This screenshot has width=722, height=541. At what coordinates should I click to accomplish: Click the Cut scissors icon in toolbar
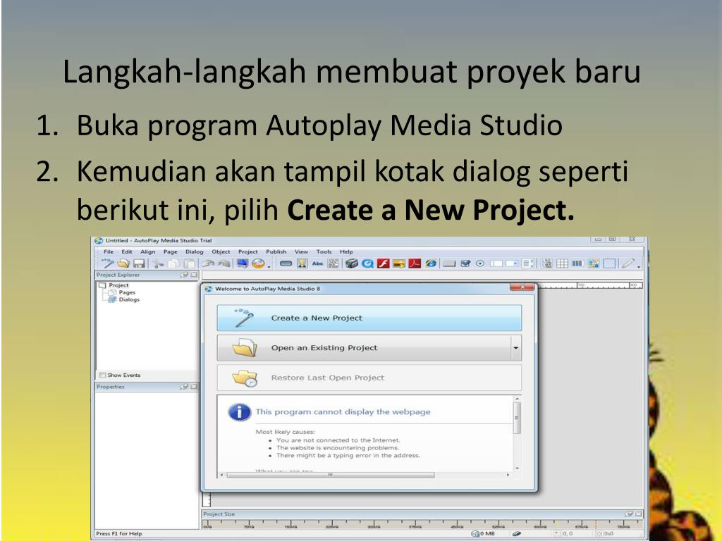pyautogui.click(x=158, y=263)
